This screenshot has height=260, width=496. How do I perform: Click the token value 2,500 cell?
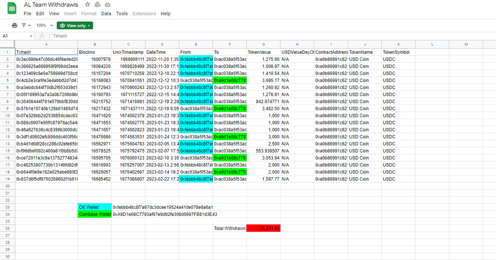coord(264,144)
